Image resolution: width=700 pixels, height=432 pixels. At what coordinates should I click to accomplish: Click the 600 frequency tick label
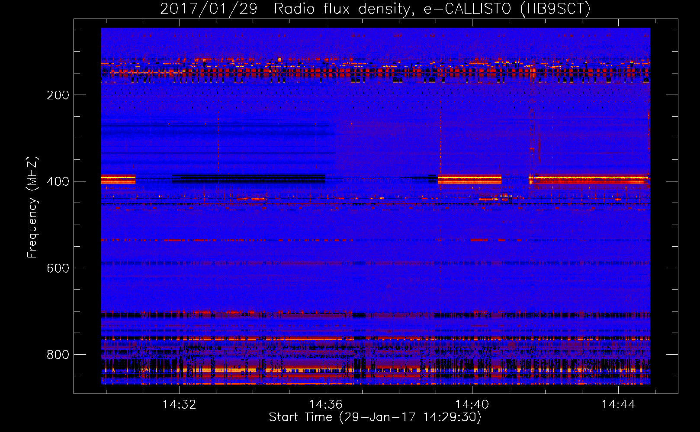pos(58,268)
